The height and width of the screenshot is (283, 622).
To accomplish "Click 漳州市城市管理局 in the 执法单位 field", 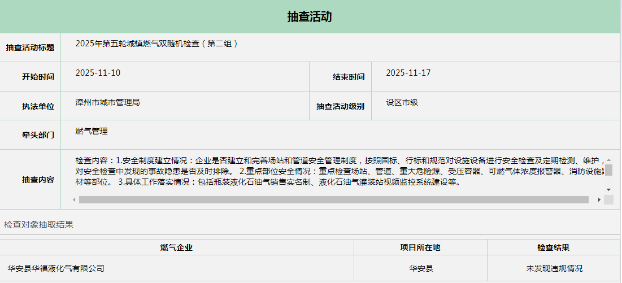I will (107, 102).
